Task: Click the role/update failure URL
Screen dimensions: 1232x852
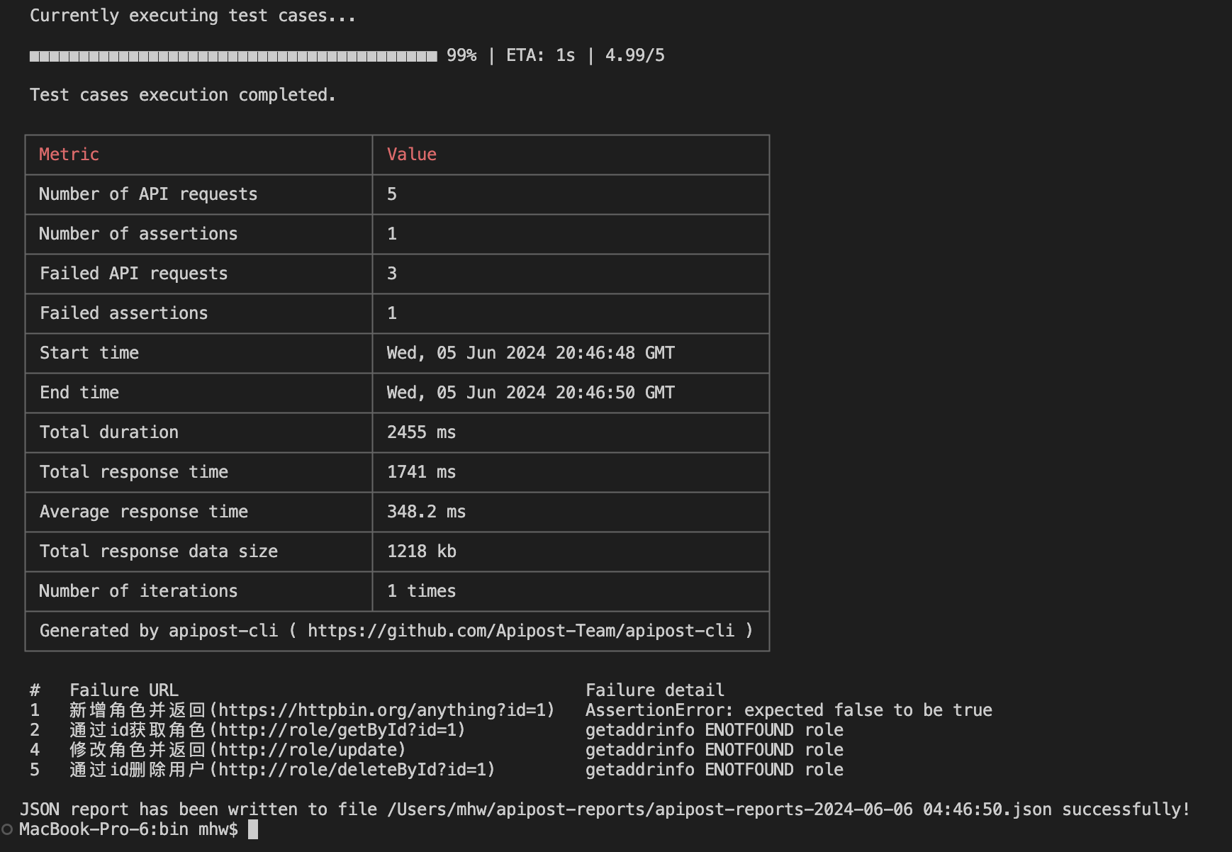Action: coord(312,750)
